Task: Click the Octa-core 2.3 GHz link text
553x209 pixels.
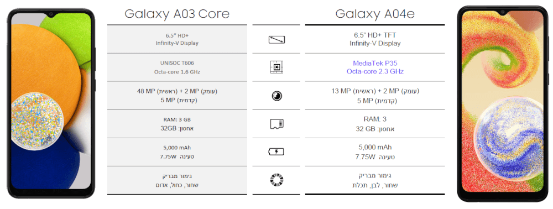Action: point(375,71)
